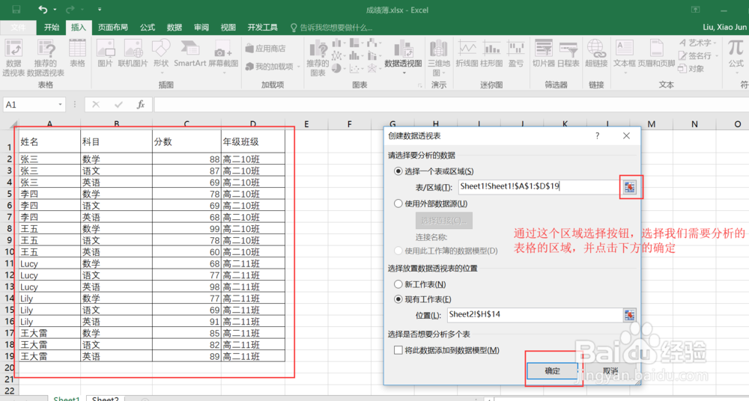Insert a pie chart from chart group
Image resolution: width=749 pixels, height=401 pixels.
339,68
